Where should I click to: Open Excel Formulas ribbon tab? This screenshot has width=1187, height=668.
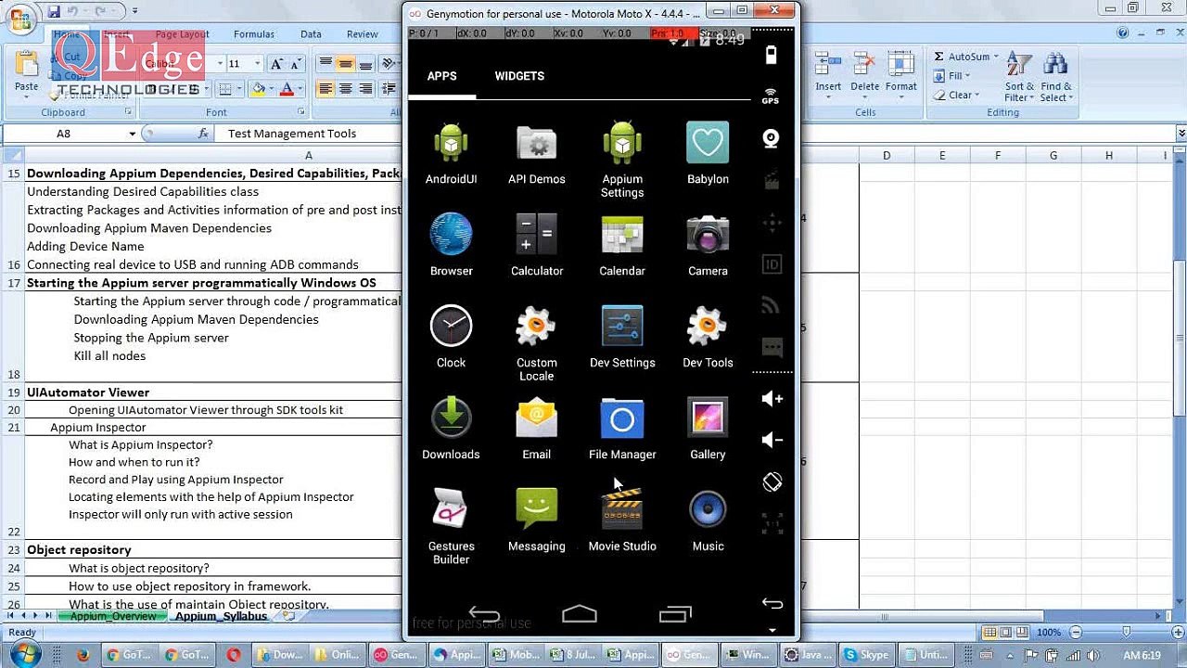pyautogui.click(x=254, y=34)
